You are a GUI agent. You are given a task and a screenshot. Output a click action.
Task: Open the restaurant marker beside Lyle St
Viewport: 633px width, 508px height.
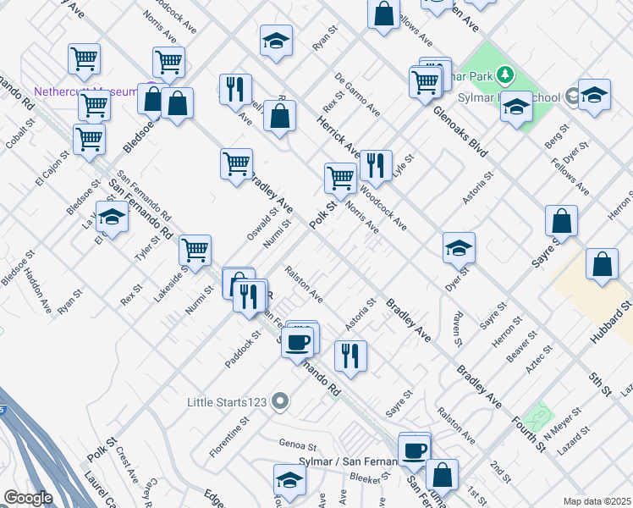pos(376,167)
